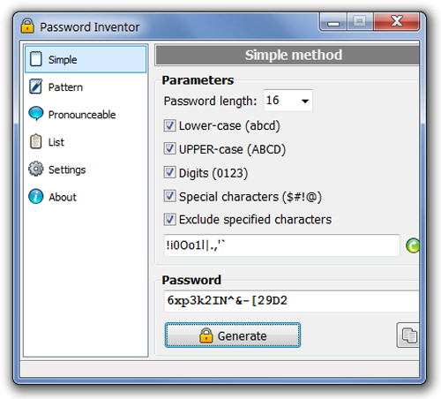Click the Generate button

point(233,335)
